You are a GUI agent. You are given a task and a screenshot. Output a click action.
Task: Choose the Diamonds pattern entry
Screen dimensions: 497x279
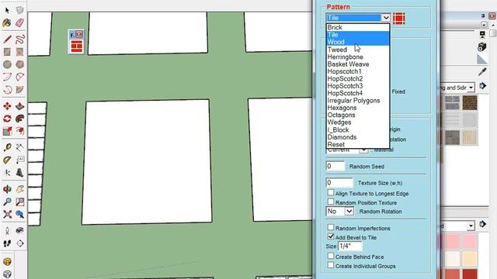(x=357, y=137)
